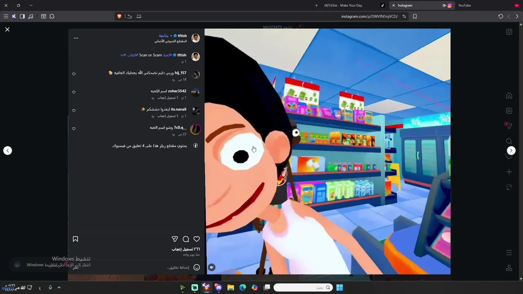View the 266 likes count
The height and width of the screenshot is (294, 523).
pos(186,249)
